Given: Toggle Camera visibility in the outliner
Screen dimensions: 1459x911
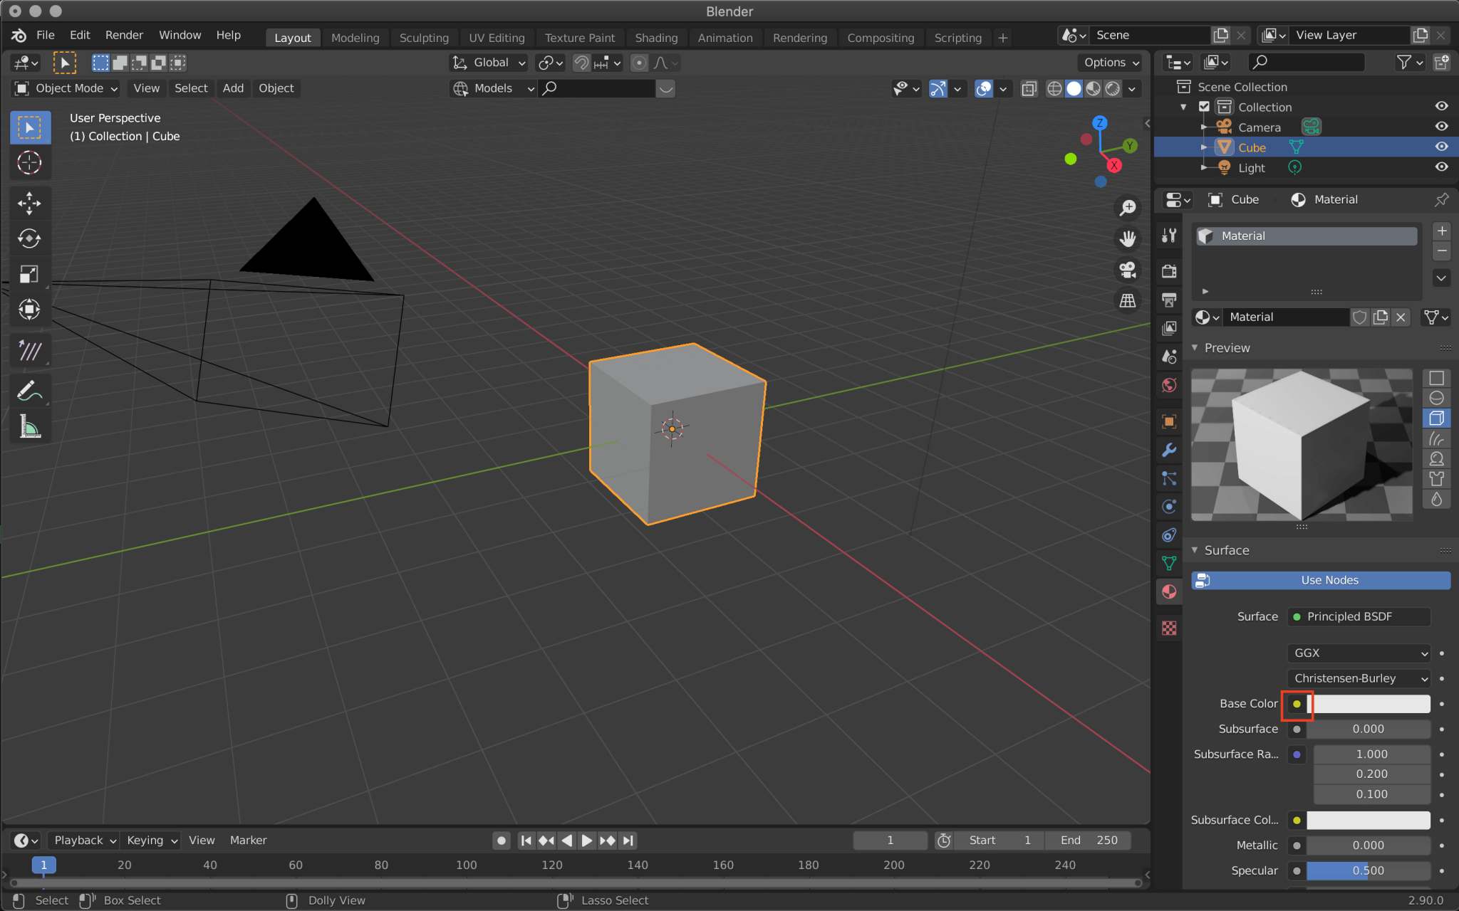Looking at the screenshot, I should (1440, 126).
